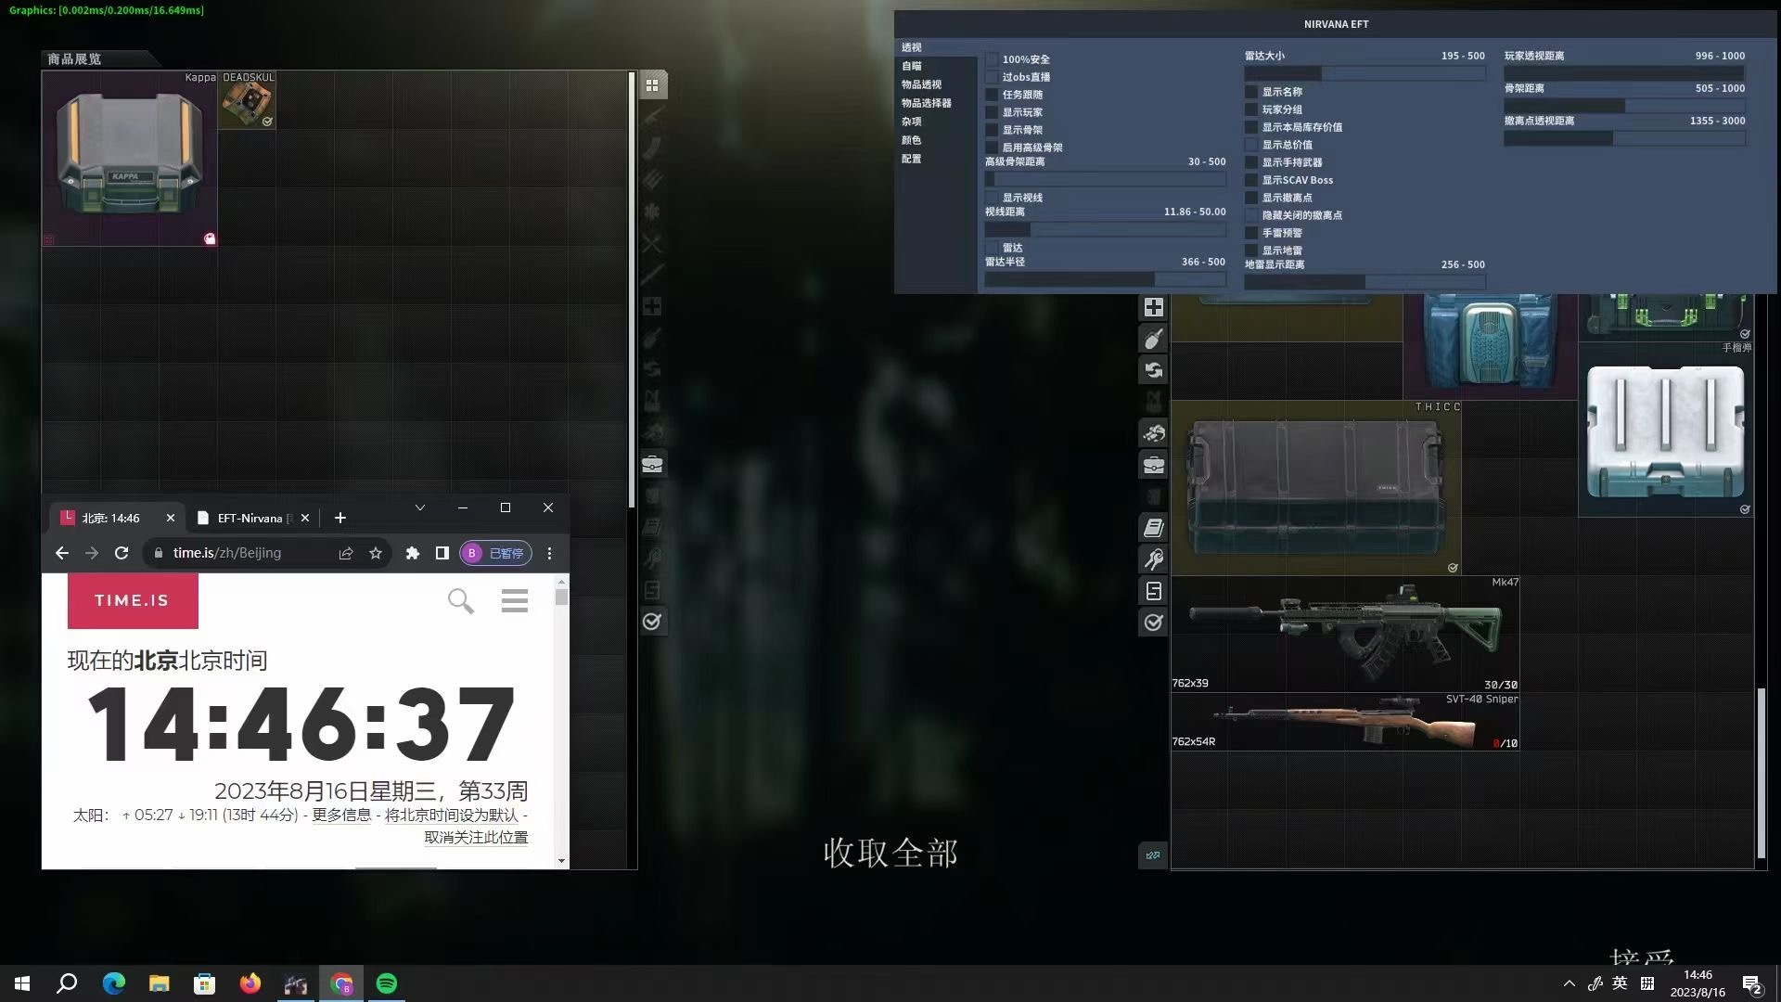Click the wrench tools filter icon
1781x1002 pixels.
click(1153, 559)
